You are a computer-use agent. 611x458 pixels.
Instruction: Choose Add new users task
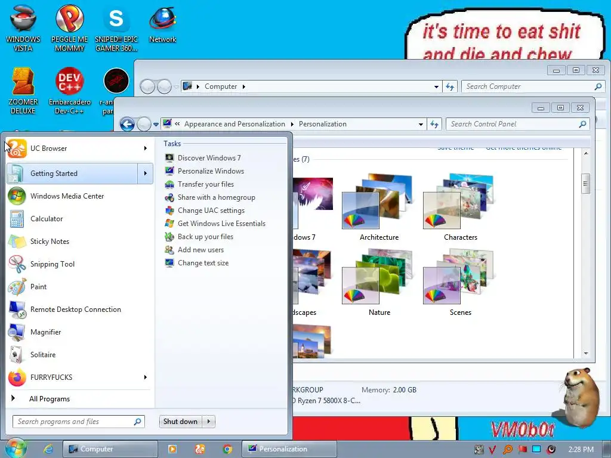pyautogui.click(x=194, y=250)
